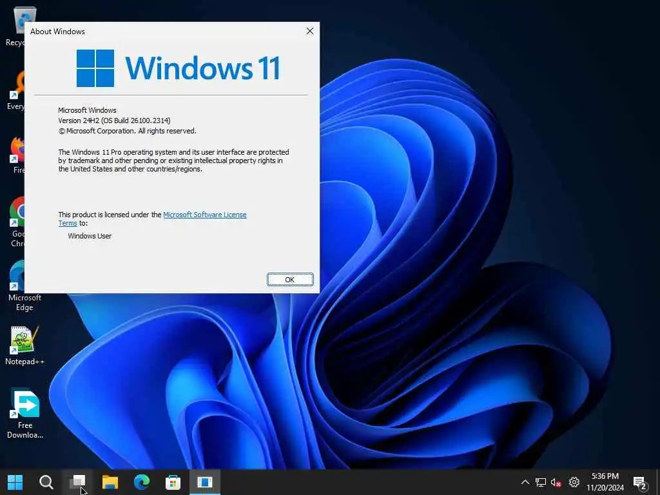Close the About Windows dialog
This screenshot has width=660, height=495.
click(310, 31)
